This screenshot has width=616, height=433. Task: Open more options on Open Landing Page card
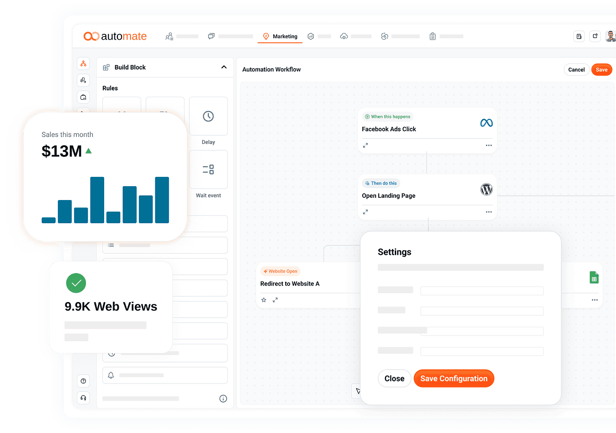click(x=489, y=212)
